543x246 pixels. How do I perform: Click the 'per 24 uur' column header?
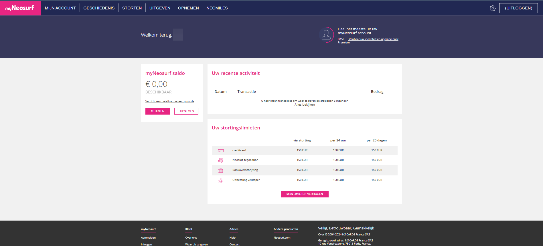click(338, 140)
